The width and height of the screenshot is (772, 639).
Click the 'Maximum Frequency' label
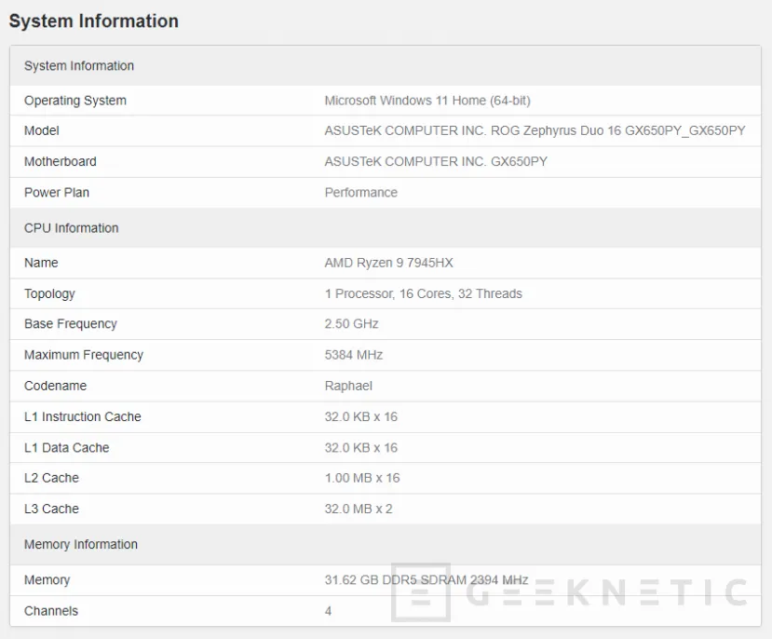point(84,355)
